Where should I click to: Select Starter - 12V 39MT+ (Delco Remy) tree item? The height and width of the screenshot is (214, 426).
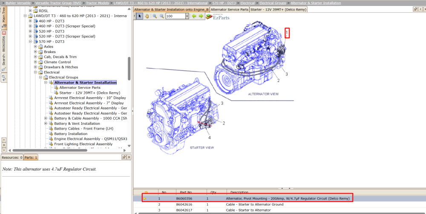89,93
